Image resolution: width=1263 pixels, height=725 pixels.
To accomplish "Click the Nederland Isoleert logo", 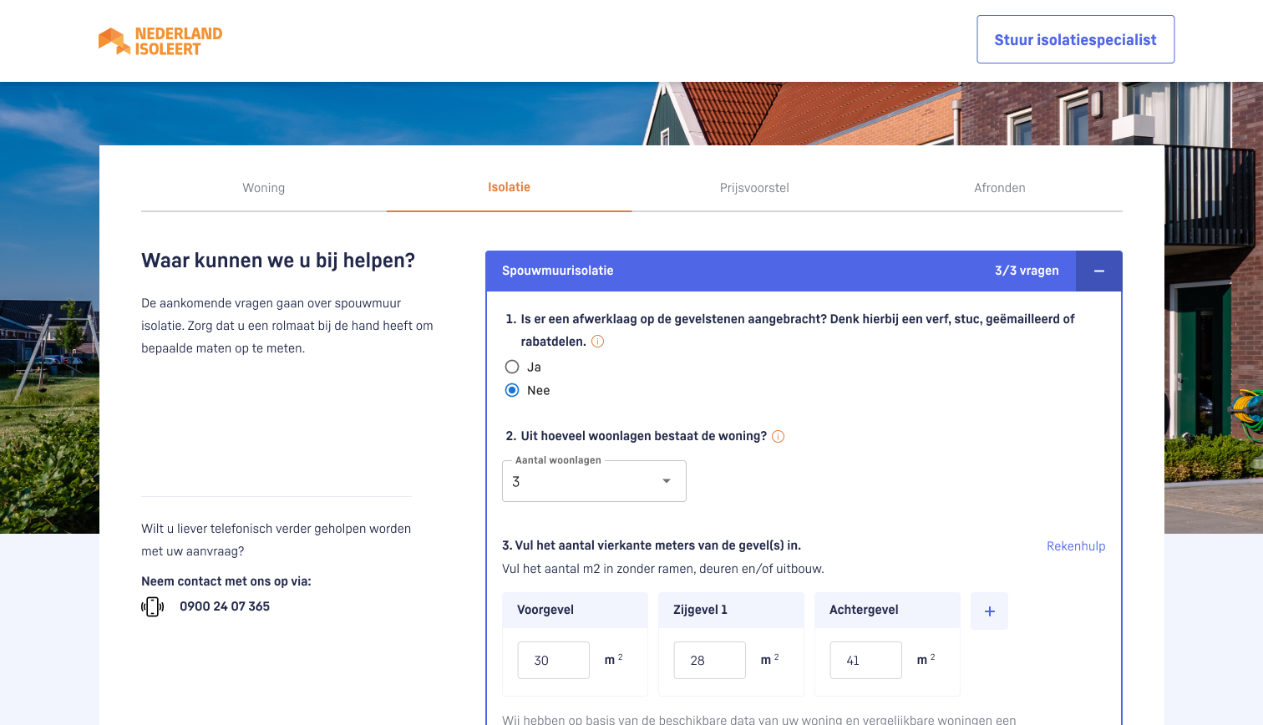I will (x=160, y=41).
